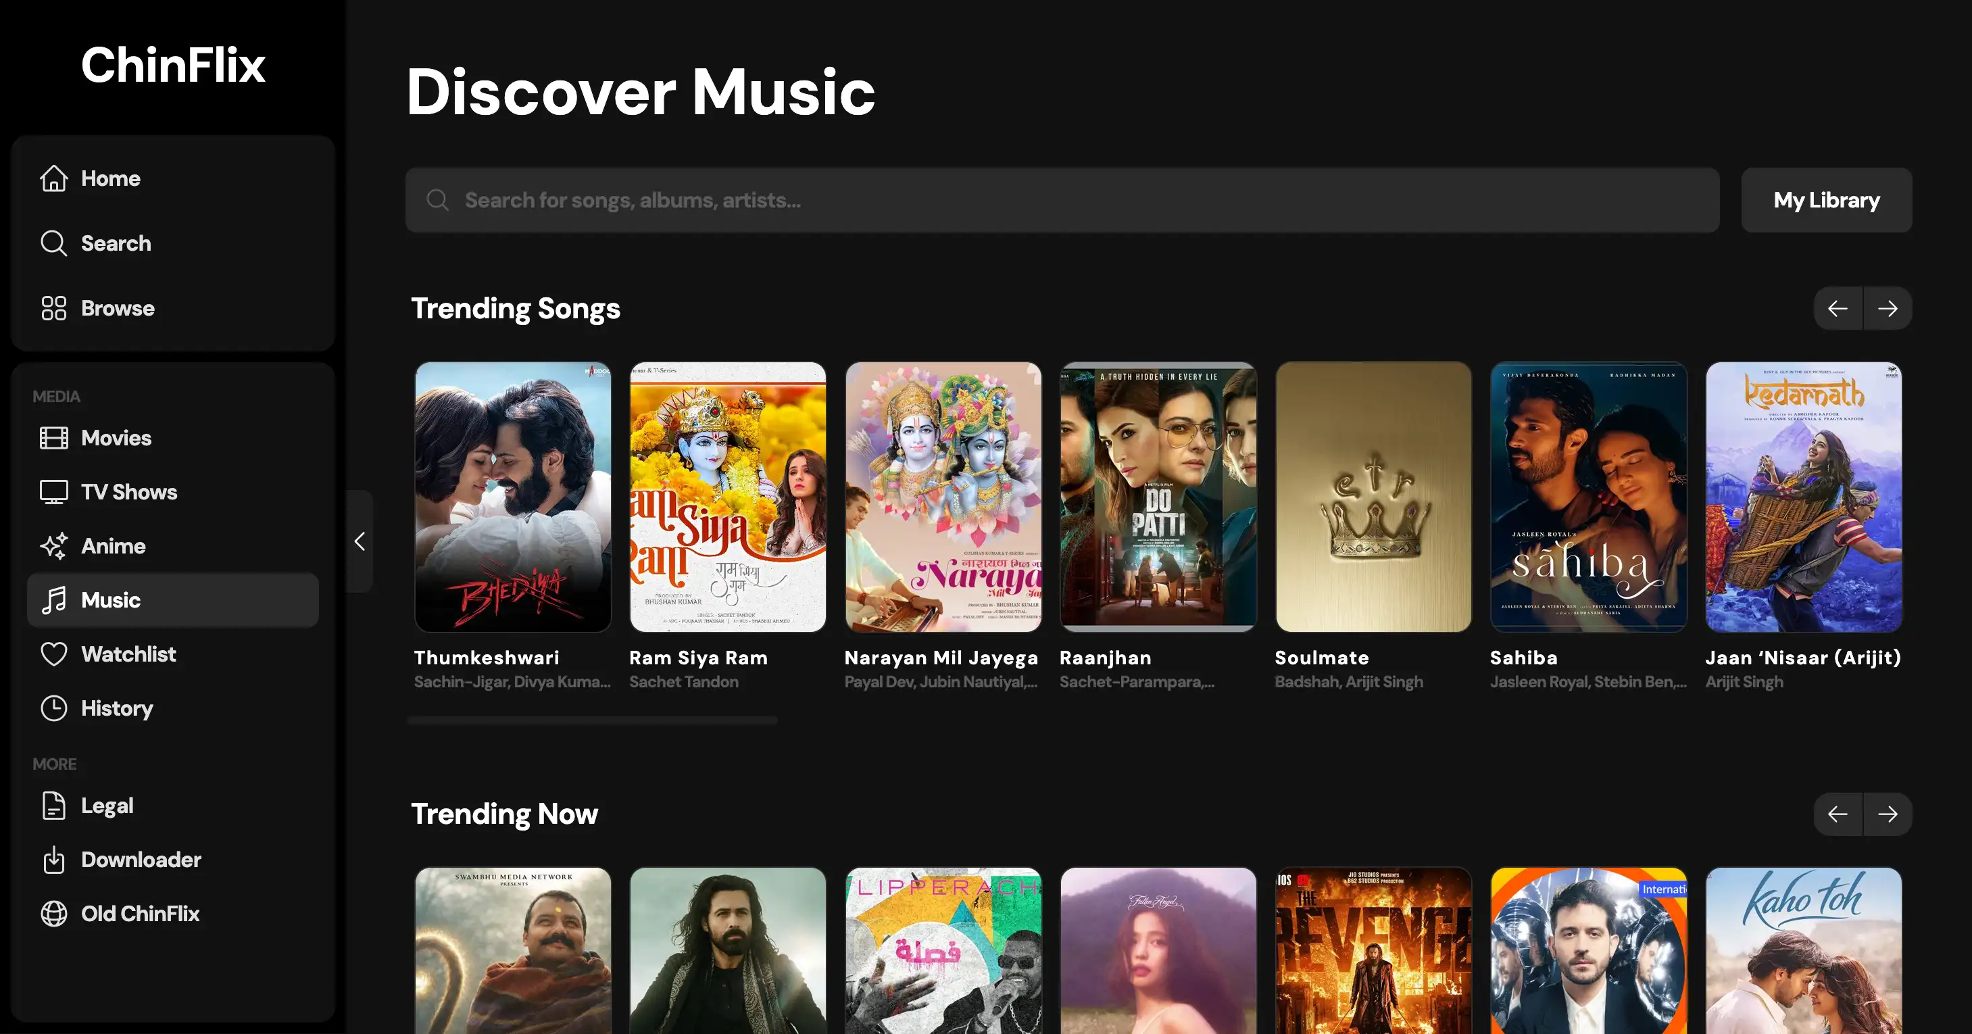
Task: Open the Downloader page
Action: 173,860
